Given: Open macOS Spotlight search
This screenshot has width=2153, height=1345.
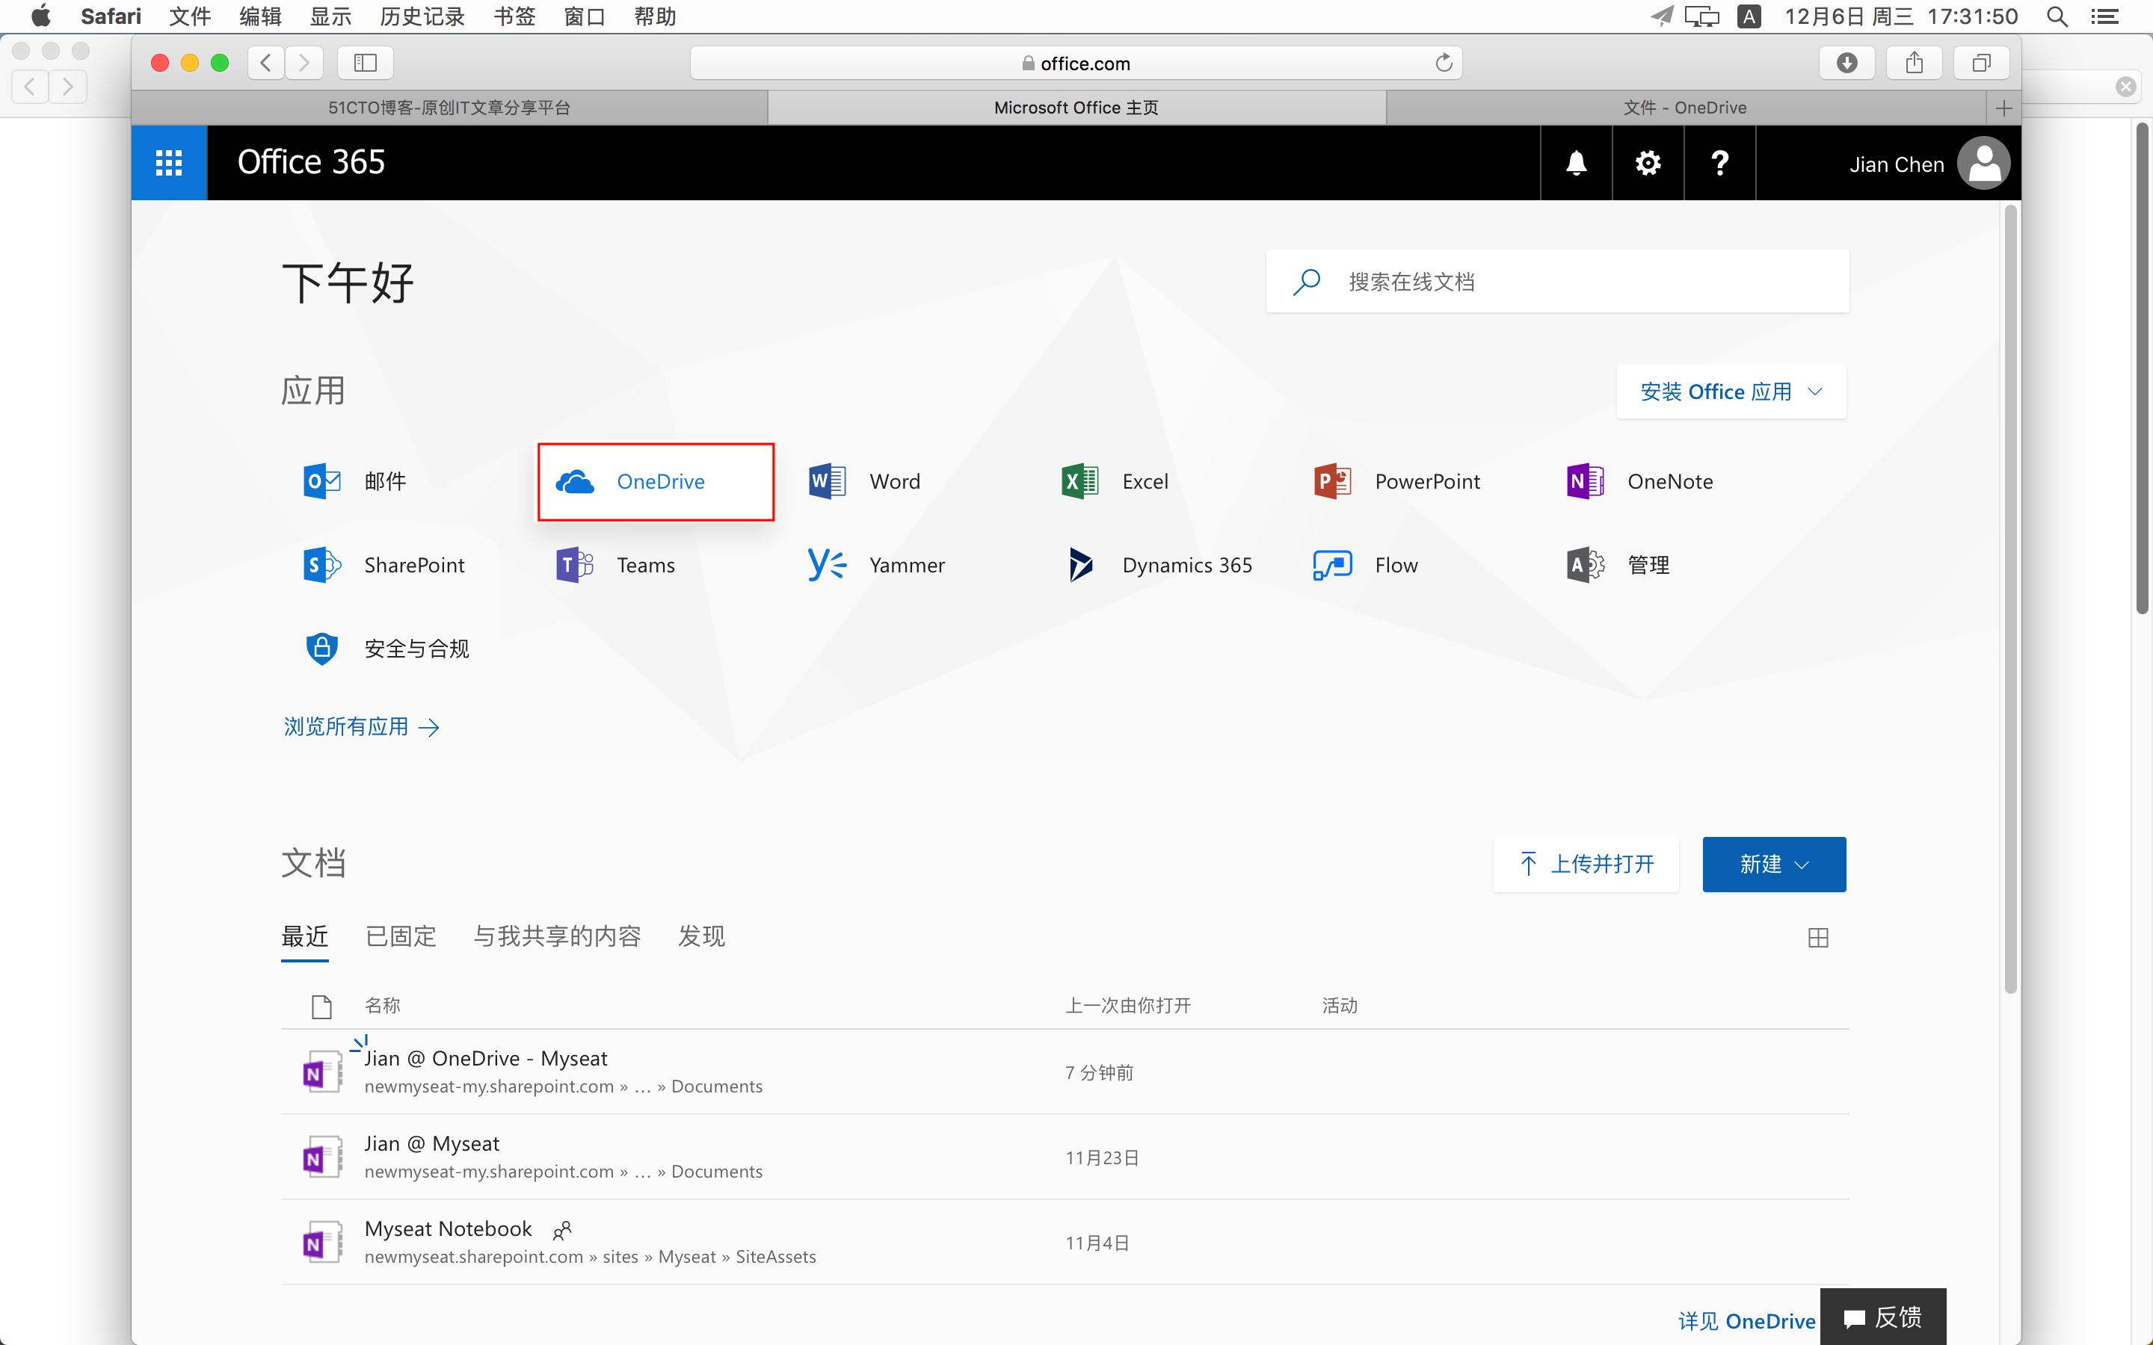Looking at the screenshot, I should click(2056, 16).
